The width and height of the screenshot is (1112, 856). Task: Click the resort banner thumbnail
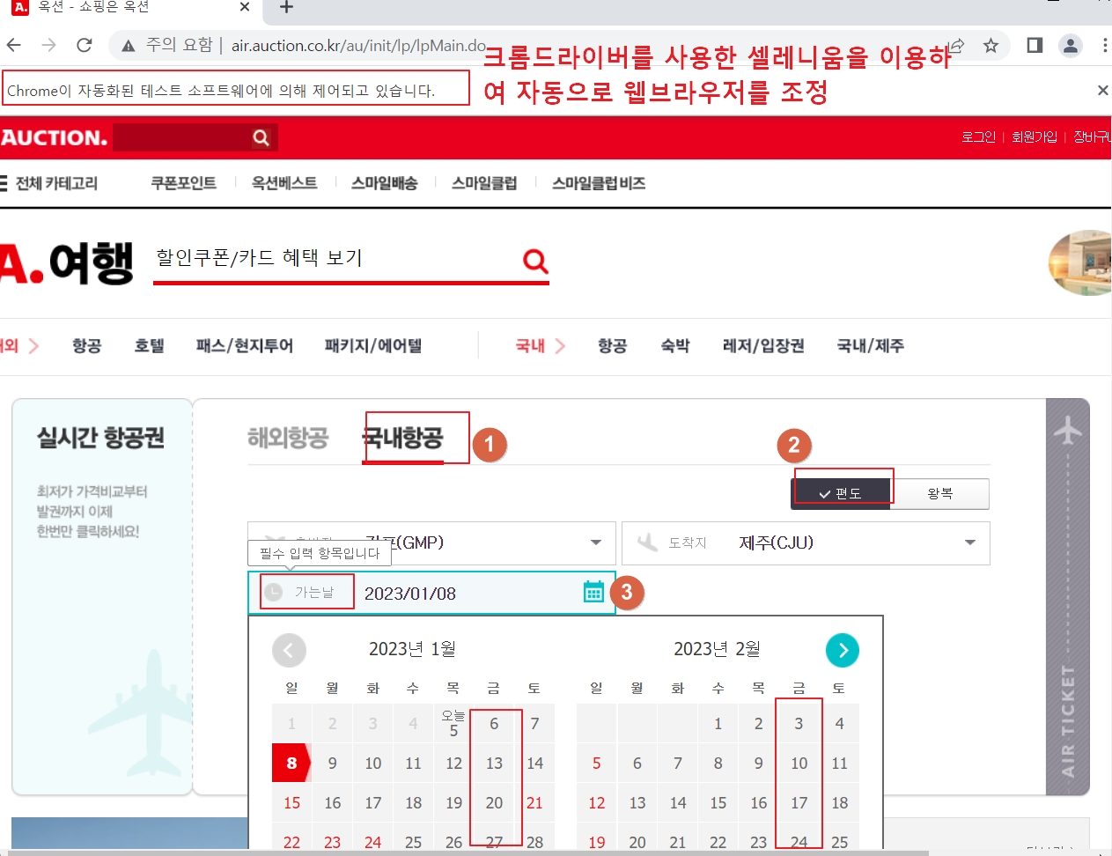[x=1080, y=262]
